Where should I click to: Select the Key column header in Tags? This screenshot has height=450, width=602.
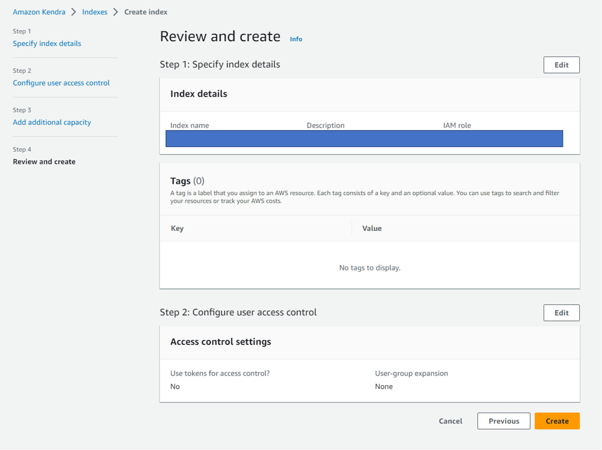177,228
